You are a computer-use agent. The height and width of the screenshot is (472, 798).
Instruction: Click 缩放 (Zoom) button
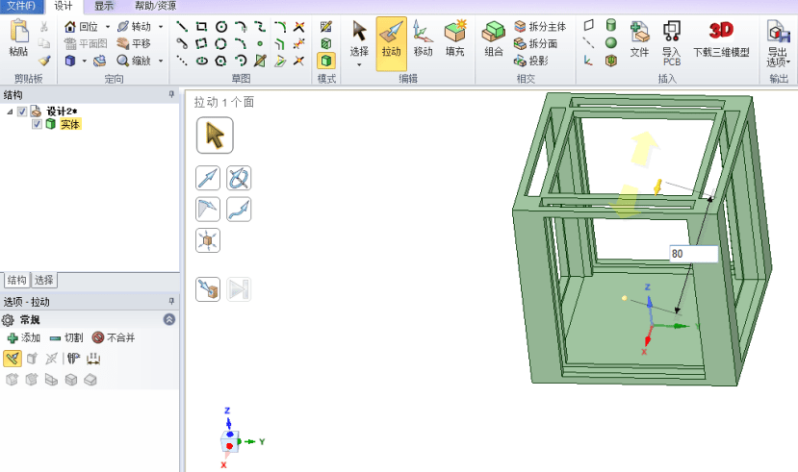tap(135, 61)
